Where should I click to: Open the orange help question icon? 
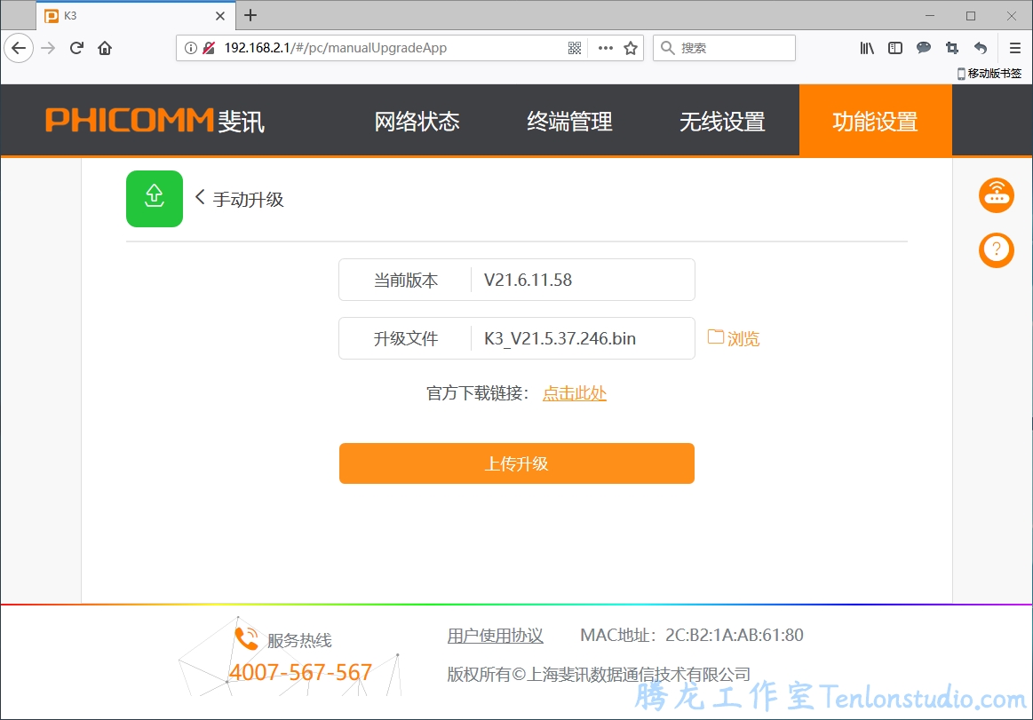[996, 250]
